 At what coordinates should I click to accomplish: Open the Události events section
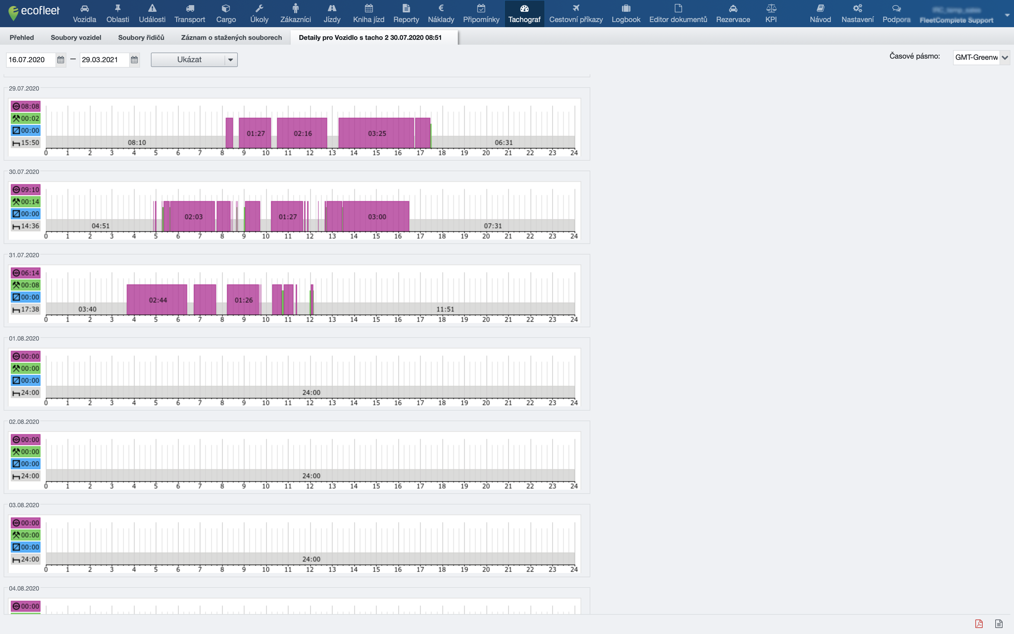[152, 13]
